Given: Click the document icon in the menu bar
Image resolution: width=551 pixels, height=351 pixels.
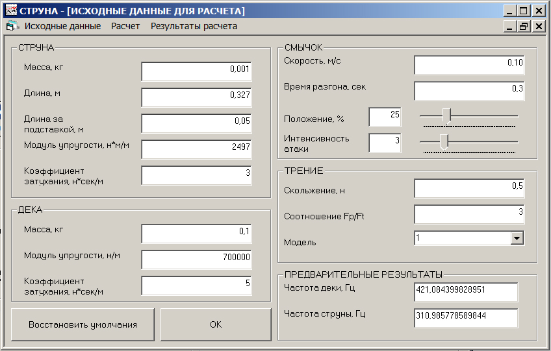Looking at the screenshot, I should tap(12, 27).
